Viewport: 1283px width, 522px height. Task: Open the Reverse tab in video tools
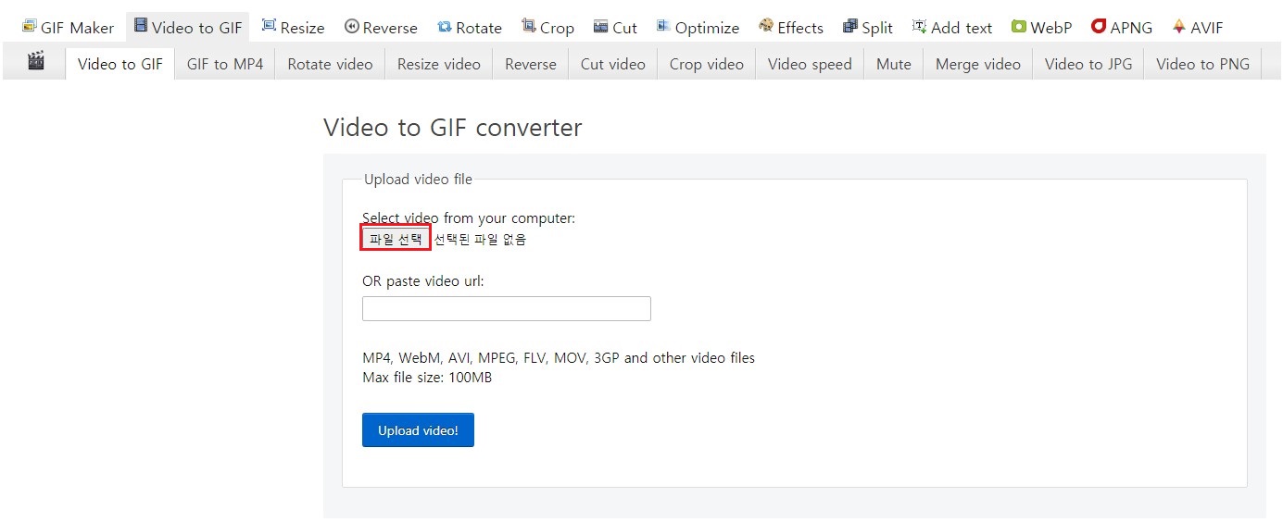[531, 64]
